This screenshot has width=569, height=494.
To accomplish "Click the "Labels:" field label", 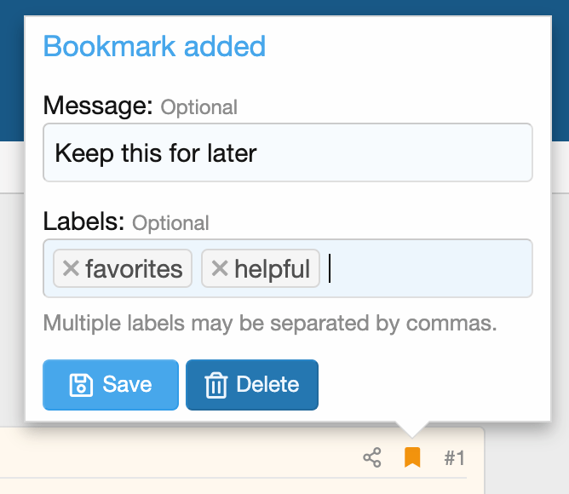I will point(83,222).
